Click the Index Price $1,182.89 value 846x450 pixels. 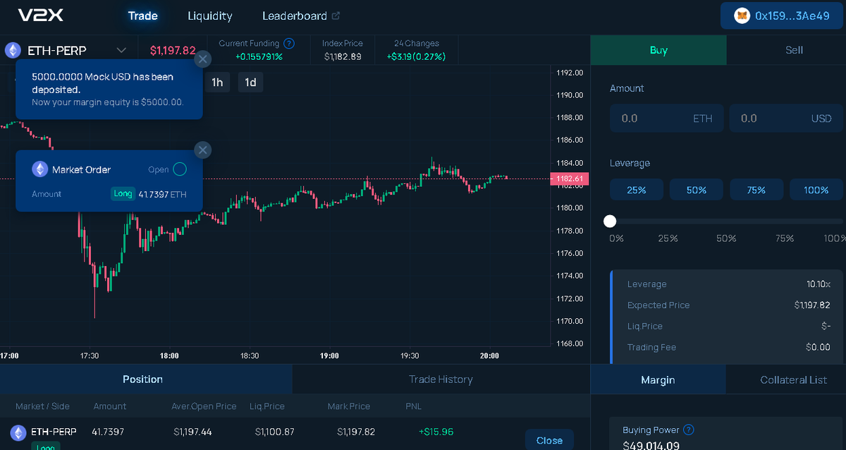click(343, 56)
